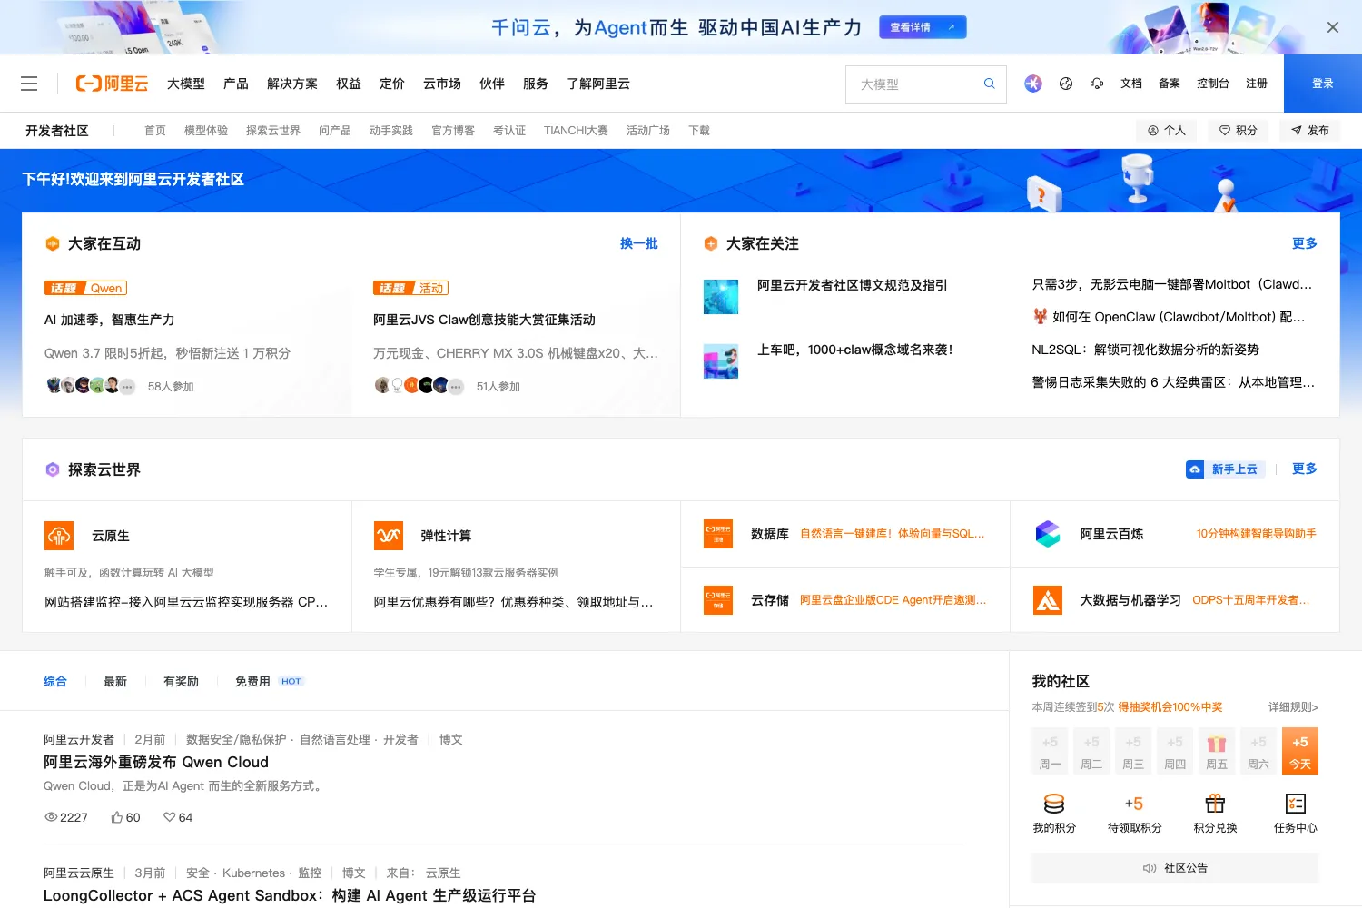The height and width of the screenshot is (908, 1362).
Task: Open the 模型体验 community tab
Action: tap(206, 131)
